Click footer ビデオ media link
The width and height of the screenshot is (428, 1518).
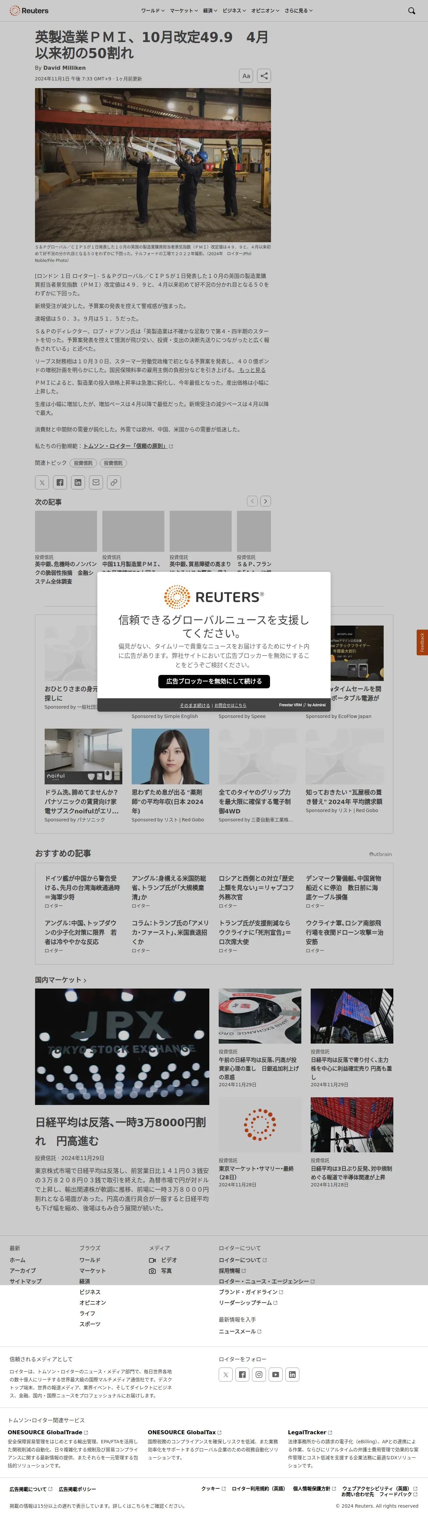(163, 1260)
